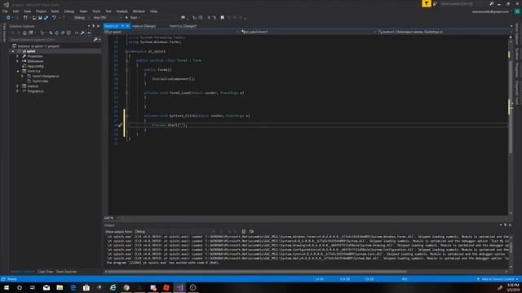
Task: Open the Build menu
Action: 55,11
